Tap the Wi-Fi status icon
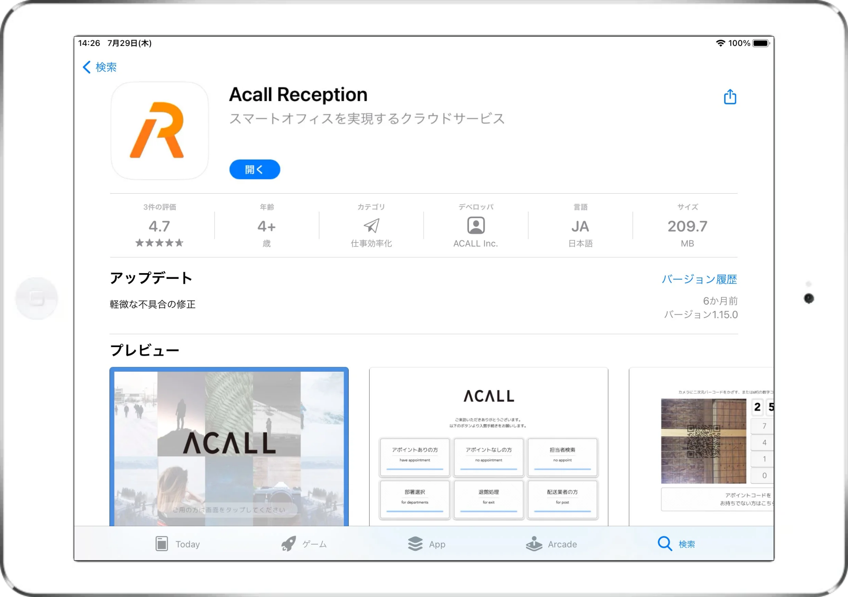The width and height of the screenshot is (848, 597). [x=720, y=43]
